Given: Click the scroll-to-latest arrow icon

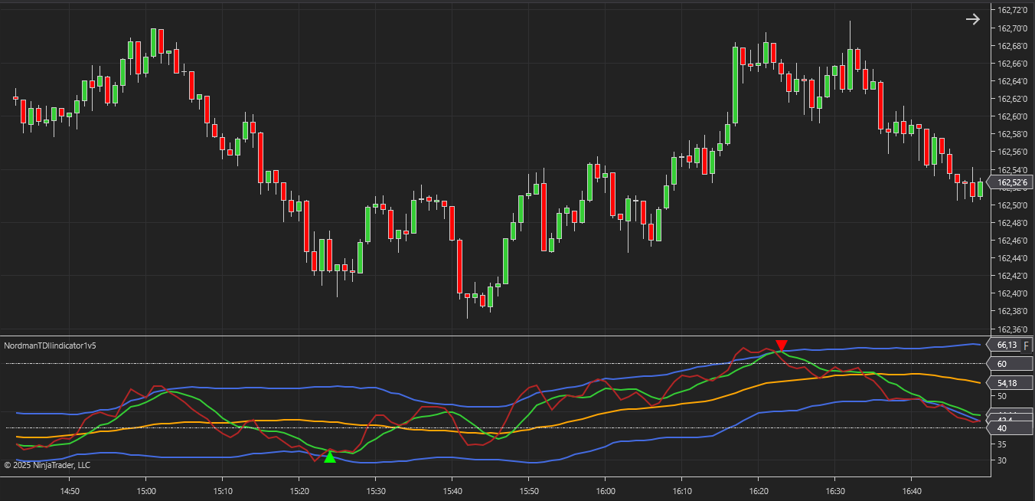Looking at the screenshot, I should tap(972, 20).
